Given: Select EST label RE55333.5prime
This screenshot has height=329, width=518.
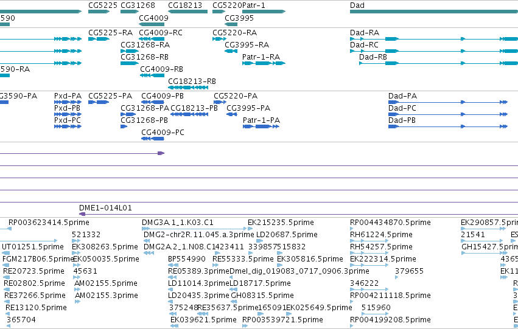Looking at the screenshot, I should [x=243, y=259].
